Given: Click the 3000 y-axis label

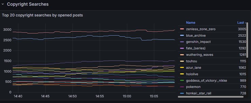Looking at the screenshot, I should pyautogui.click(x=7, y=30).
